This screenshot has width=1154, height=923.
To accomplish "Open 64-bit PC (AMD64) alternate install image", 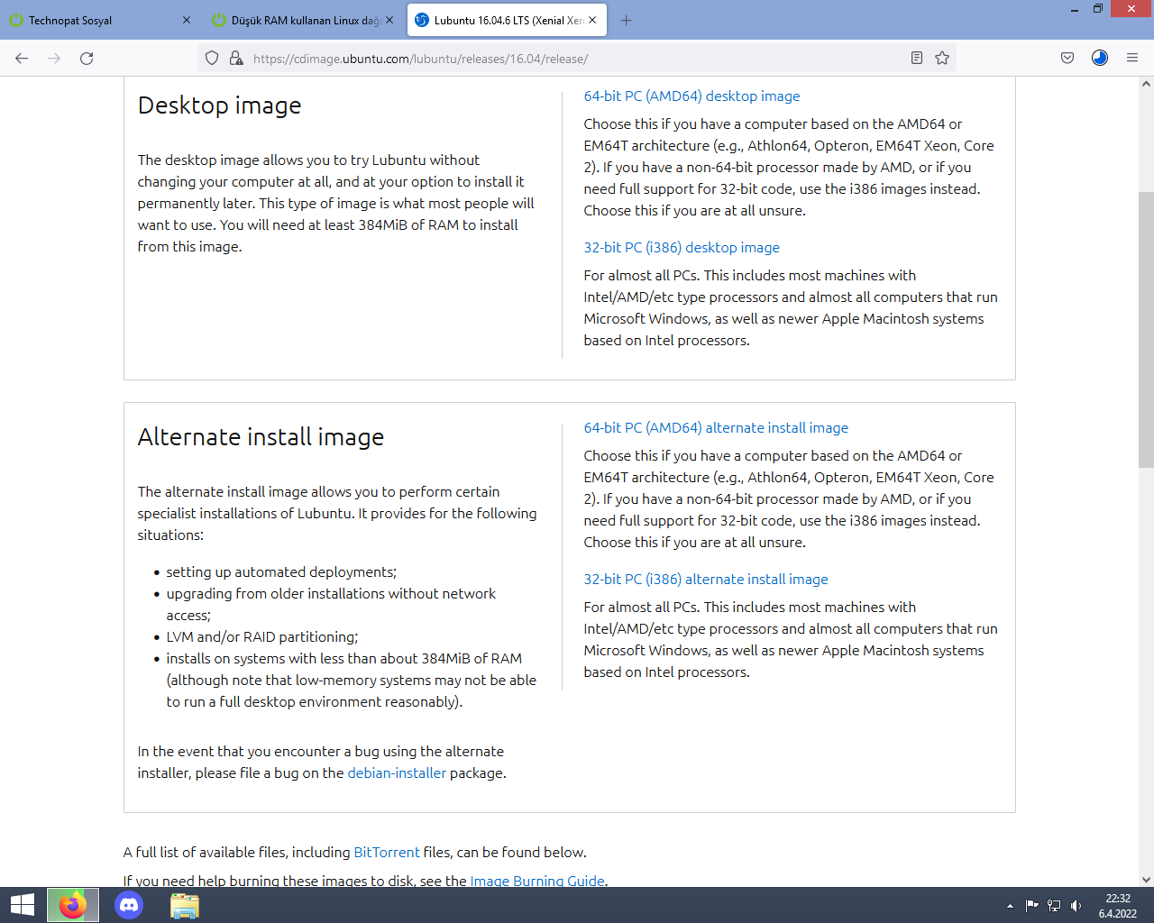I will (716, 428).
